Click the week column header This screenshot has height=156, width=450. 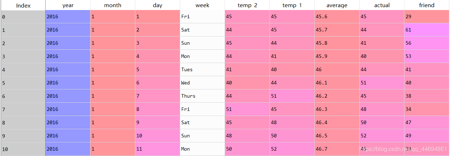click(x=202, y=5)
